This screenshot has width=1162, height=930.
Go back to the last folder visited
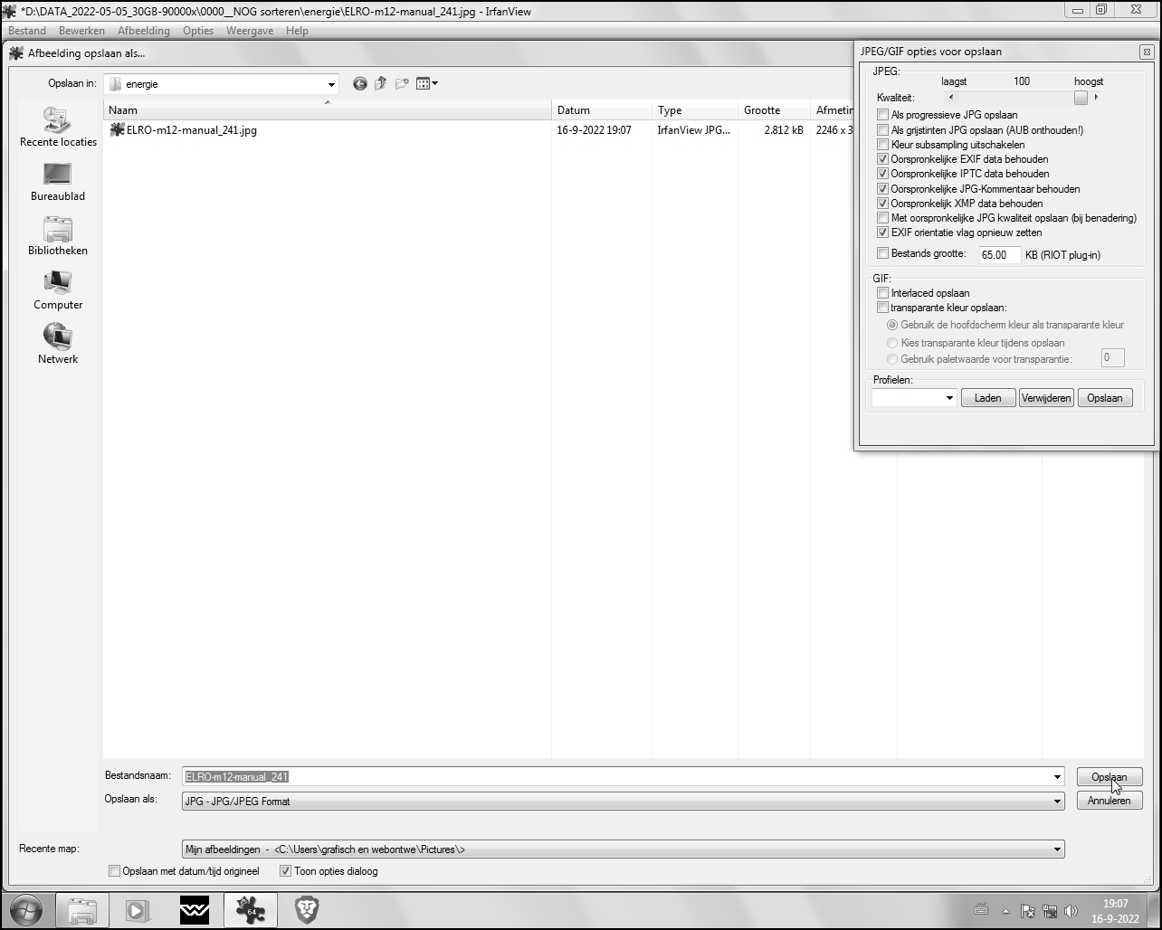pyautogui.click(x=360, y=84)
